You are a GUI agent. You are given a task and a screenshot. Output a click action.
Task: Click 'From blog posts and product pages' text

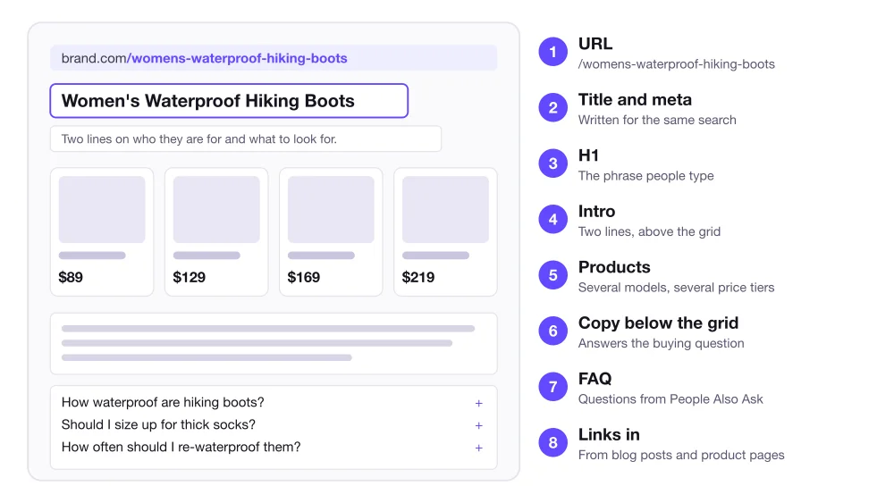[681, 455]
